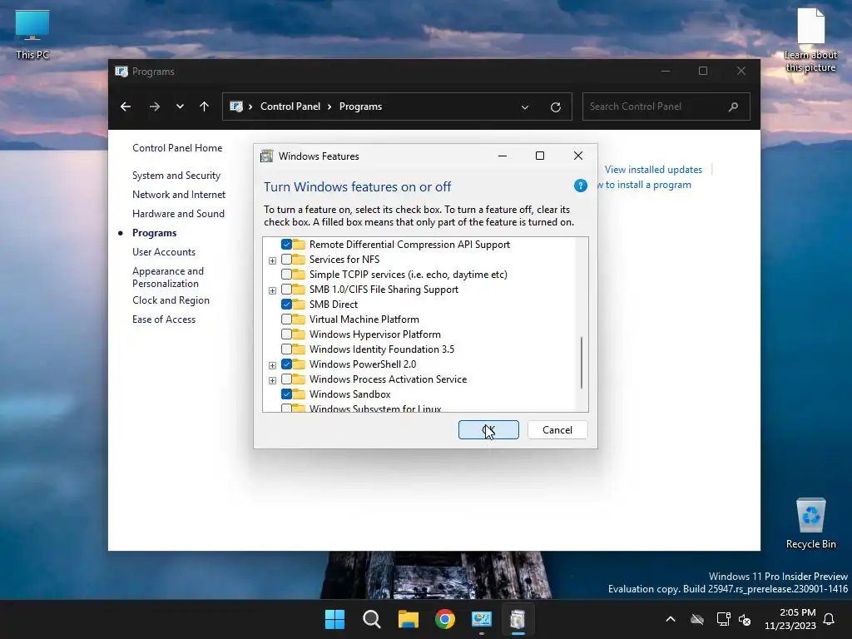Open address bar history dropdown
852x639 pixels.
tap(525, 107)
